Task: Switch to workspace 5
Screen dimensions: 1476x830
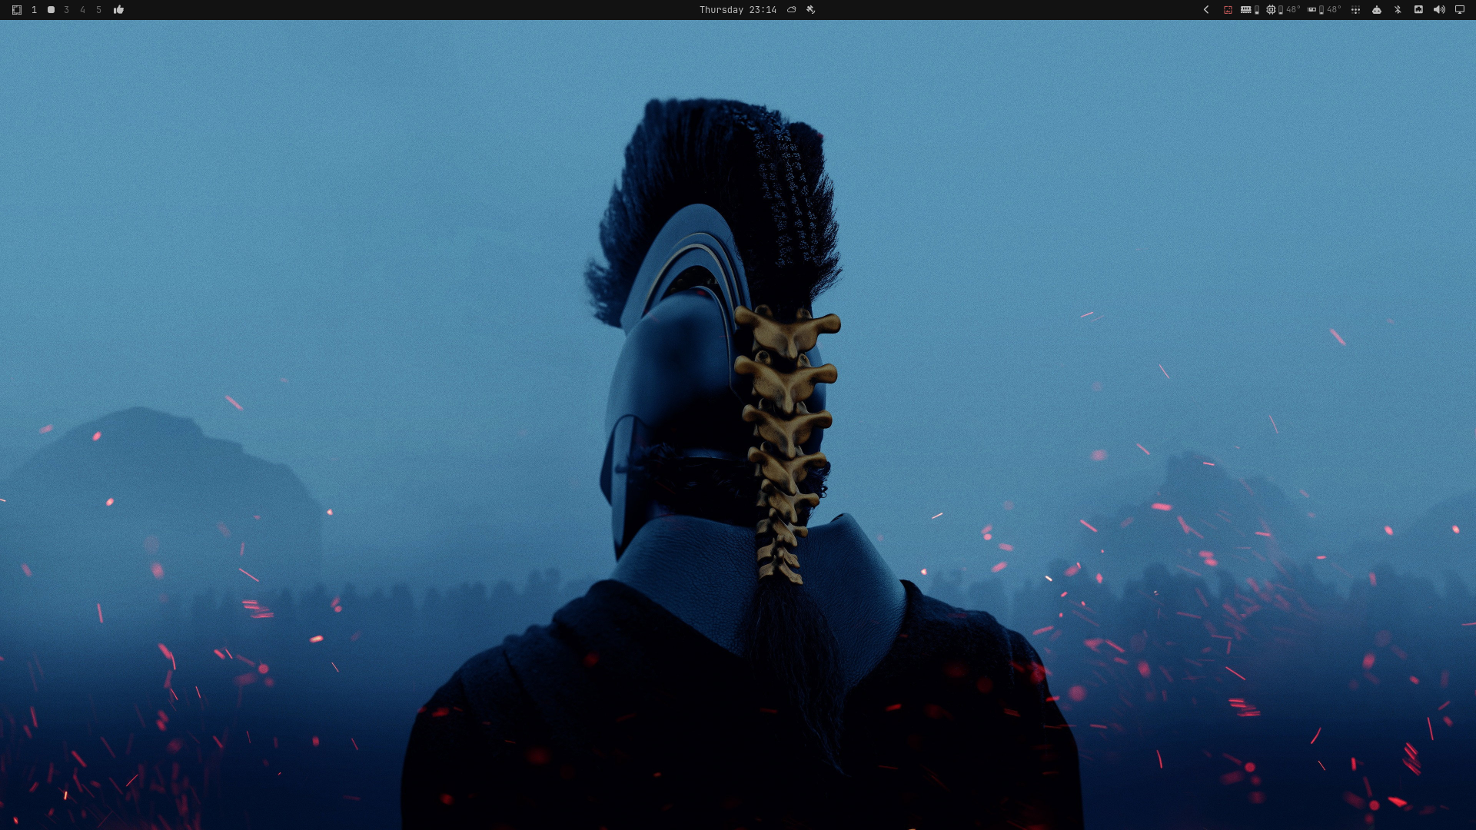Action: click(x=98, y=10)
